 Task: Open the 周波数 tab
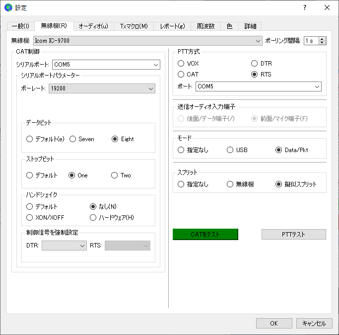(x=205, y=26)
